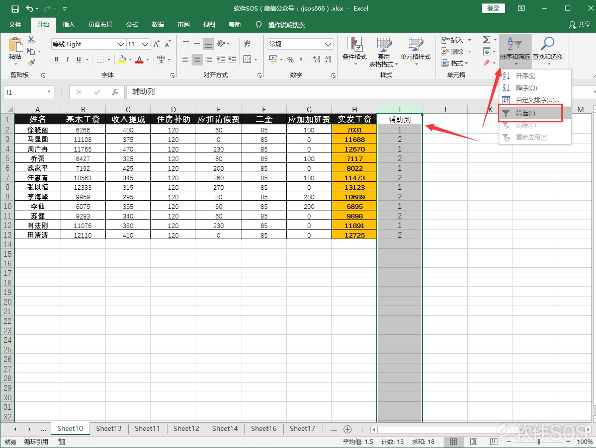This screenshot has width=596, height=448.
Task: Click the Comma Style icon
Action: click(x=301, y=59)
